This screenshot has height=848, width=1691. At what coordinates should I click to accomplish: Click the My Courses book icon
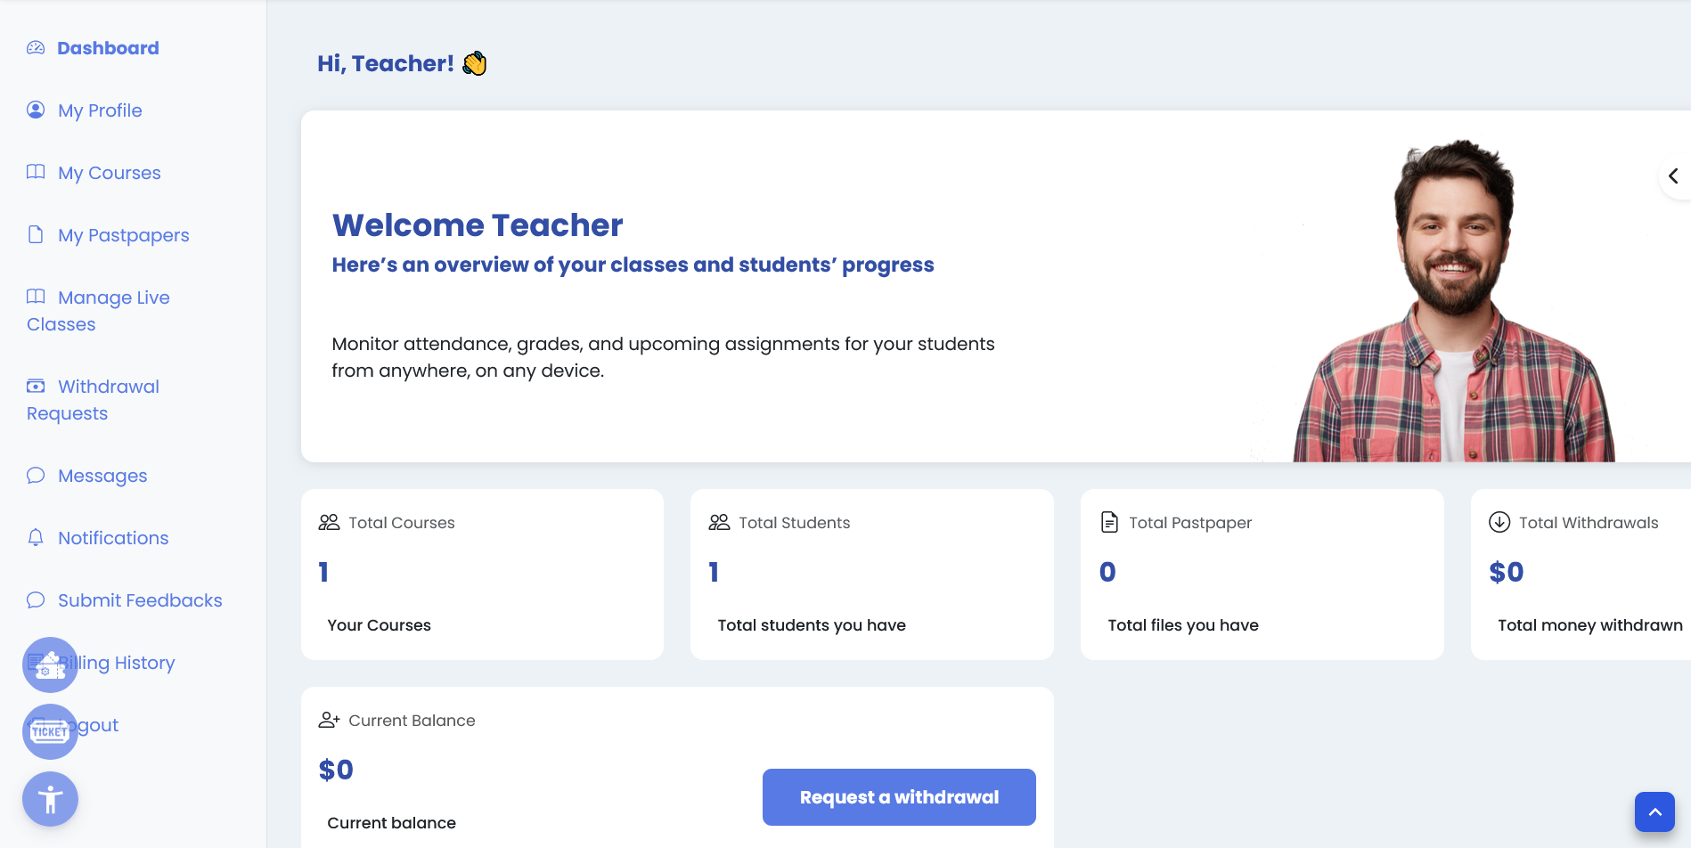pos(36,172)
